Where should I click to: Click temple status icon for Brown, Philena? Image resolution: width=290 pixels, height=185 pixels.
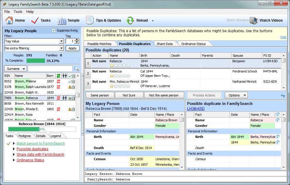tap(72, 81)
